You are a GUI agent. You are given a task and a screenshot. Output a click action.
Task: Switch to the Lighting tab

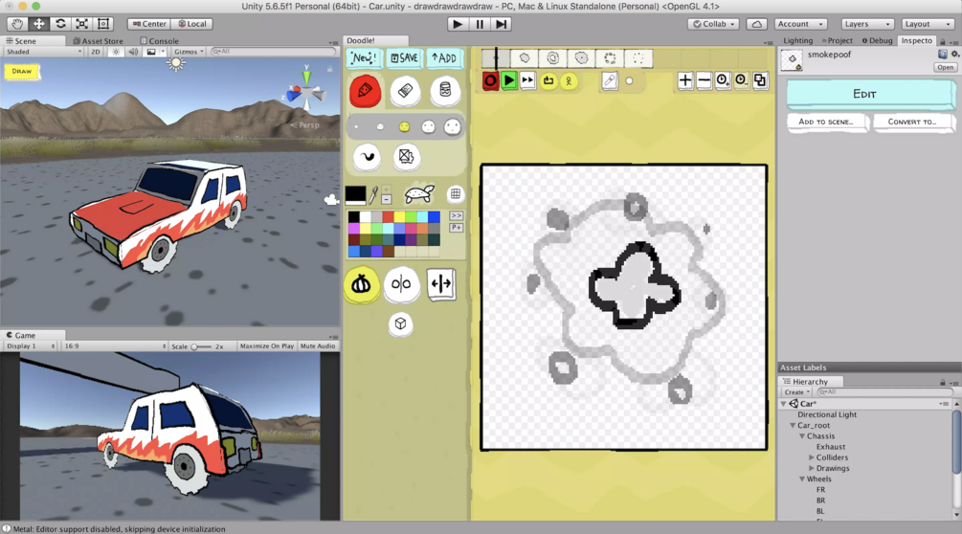point(797,40)
